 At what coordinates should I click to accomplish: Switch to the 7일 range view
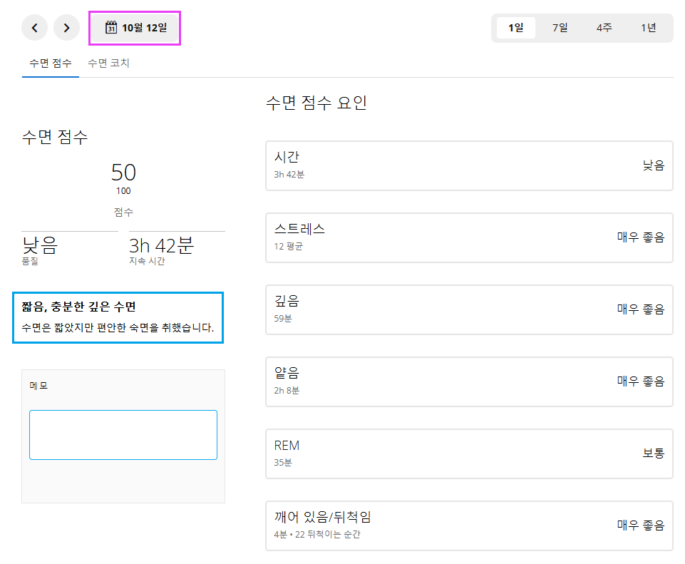(x=560, y=28)
